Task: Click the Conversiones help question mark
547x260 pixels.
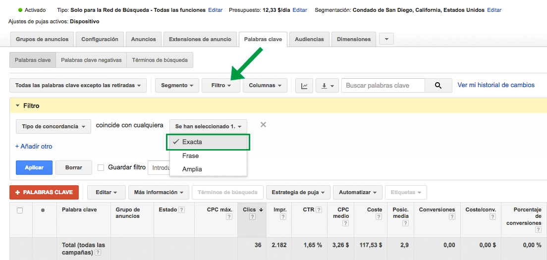Action: coord(452,216)
